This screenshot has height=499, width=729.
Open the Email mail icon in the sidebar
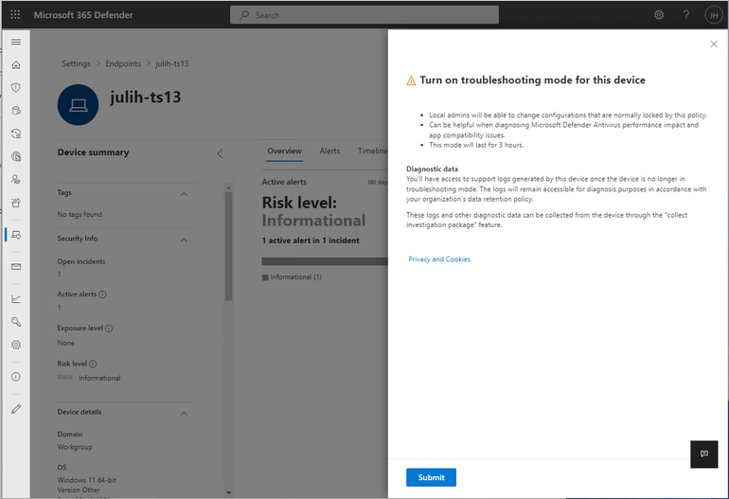(16, 266)
